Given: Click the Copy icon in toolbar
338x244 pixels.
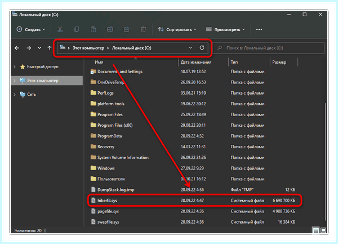Looking at the screenshot, I should click(x=77, y=29).
